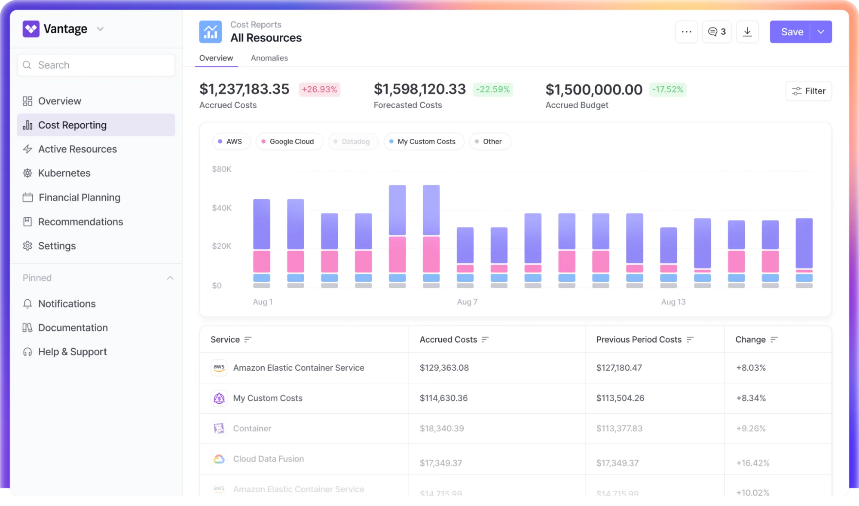Click the Filter button
Image resolution: width=859 pixels, height=506 pixels.
[808, 91]
